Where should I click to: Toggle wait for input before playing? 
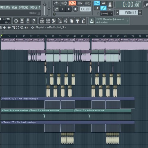(x=64, y=3)
